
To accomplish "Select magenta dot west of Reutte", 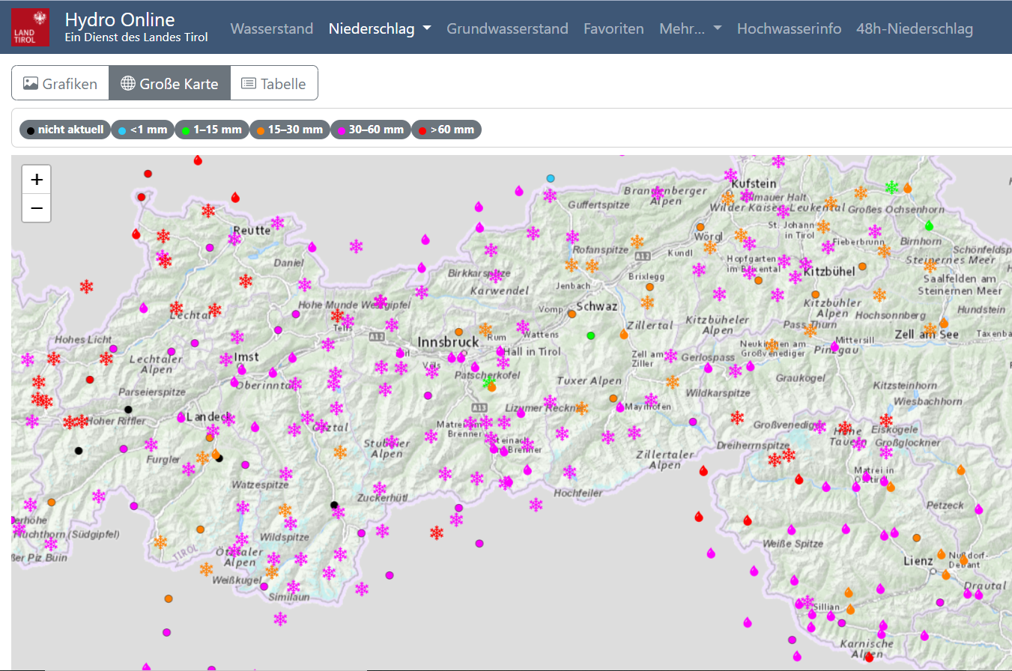I will click(x=210, y=247).
